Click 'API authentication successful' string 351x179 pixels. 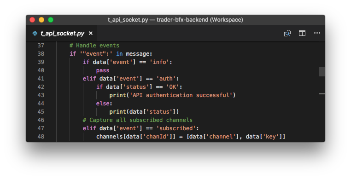[x=181, y=95]
